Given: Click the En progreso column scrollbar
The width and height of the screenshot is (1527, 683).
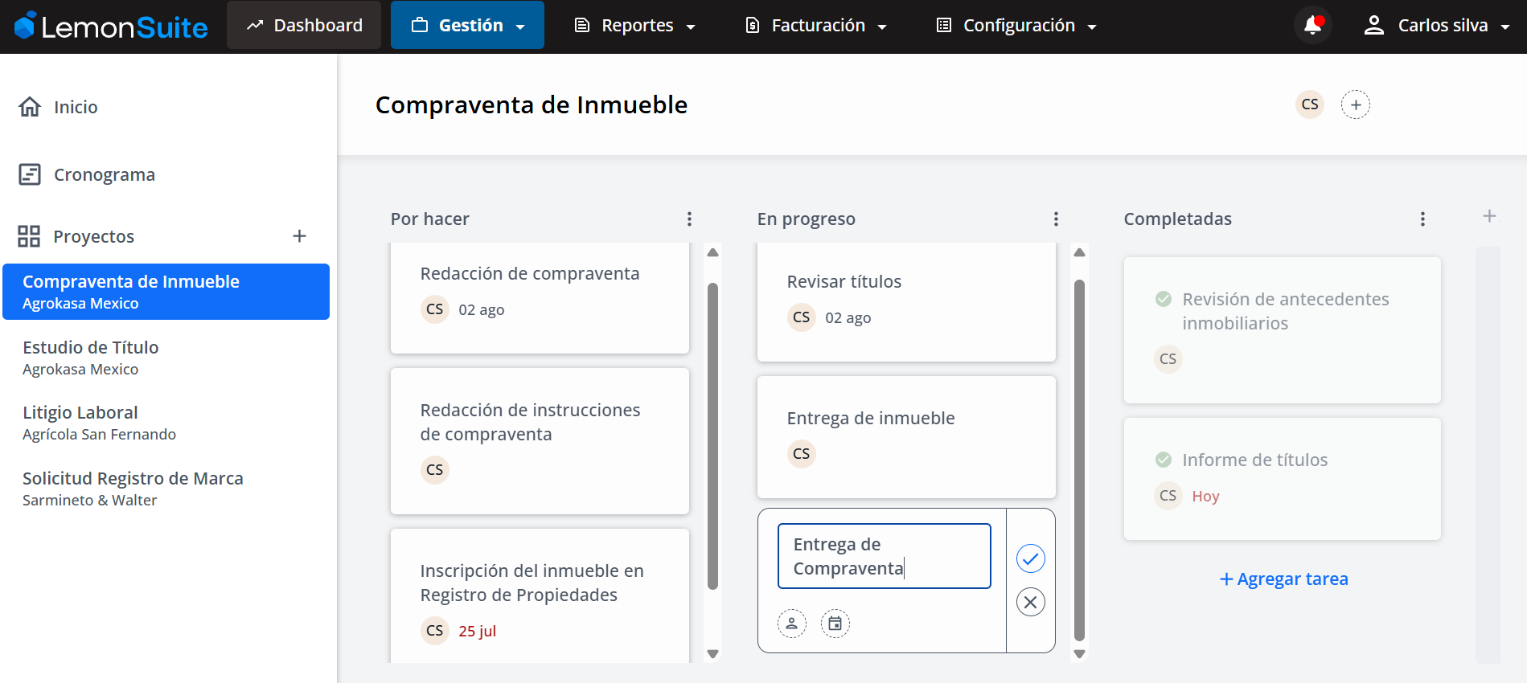Looking at the screenshot, I should [1079, 458].
